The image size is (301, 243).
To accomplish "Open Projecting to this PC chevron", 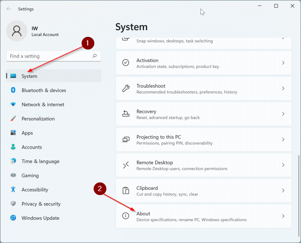I will tap(283, 140).
